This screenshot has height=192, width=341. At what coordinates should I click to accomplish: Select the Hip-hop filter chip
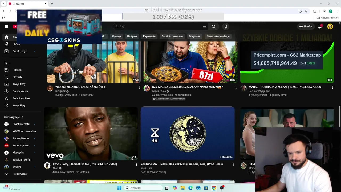[116, 36]
